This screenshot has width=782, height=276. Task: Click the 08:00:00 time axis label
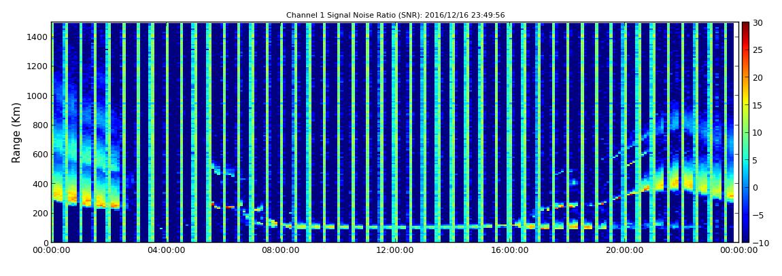coord(280,251)
